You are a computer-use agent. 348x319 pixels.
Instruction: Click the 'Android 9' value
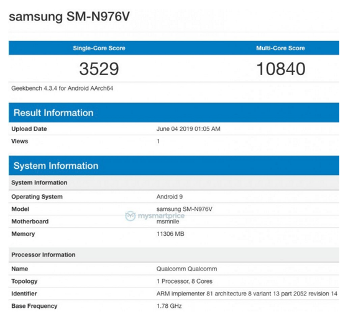click(x=170, y=197)
